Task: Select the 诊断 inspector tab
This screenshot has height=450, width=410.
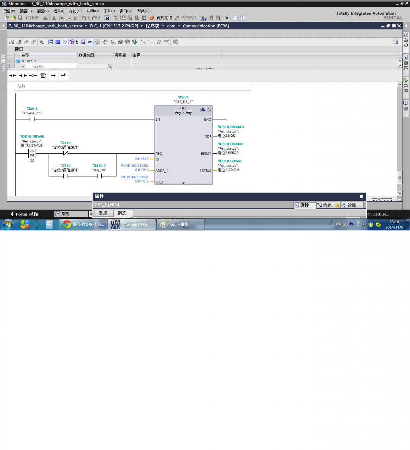Action: (352, 205)
